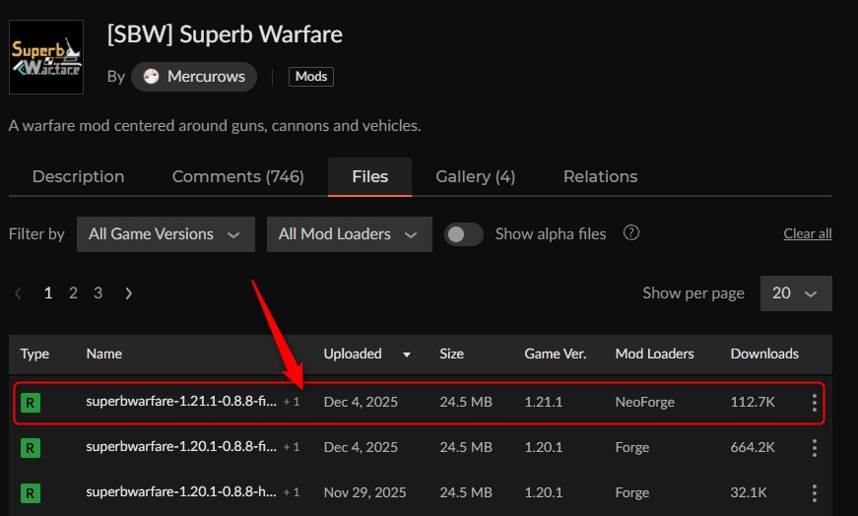
Task: Open the Comments (746) tab
Action: click(238, 176)
